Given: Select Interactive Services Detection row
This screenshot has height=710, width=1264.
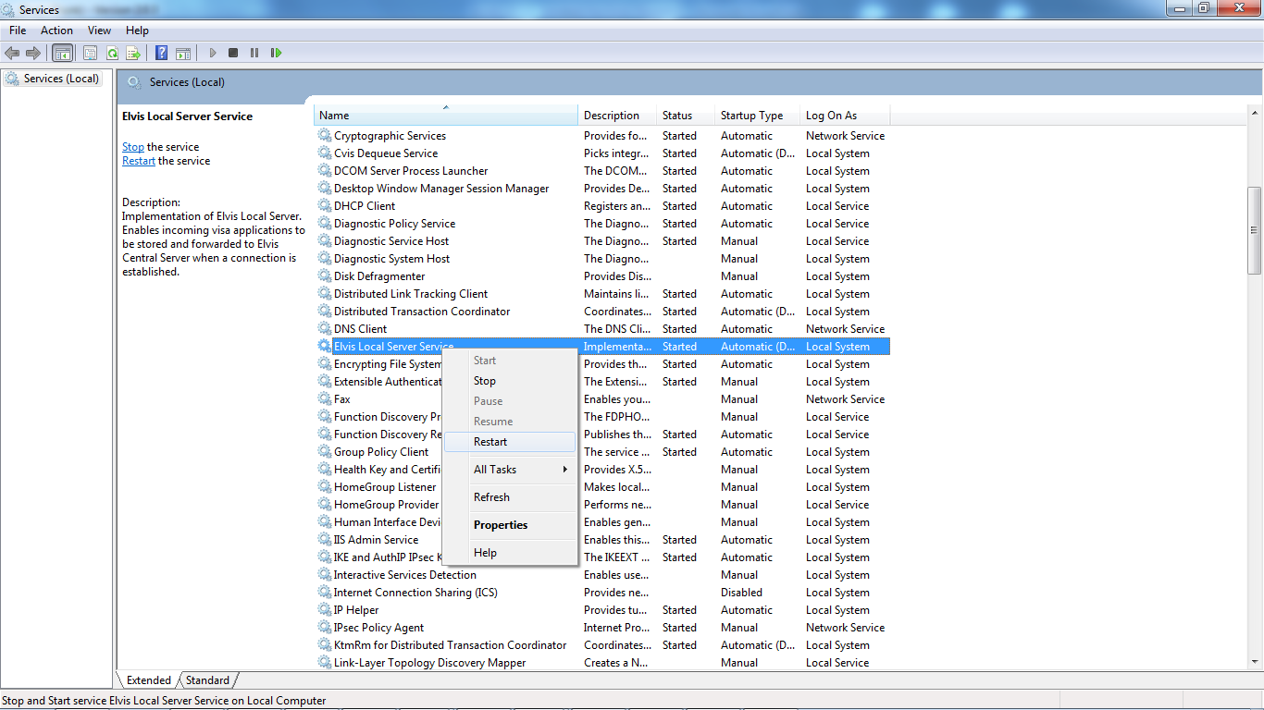Looking at the screenshot, I should coord(602,575).
